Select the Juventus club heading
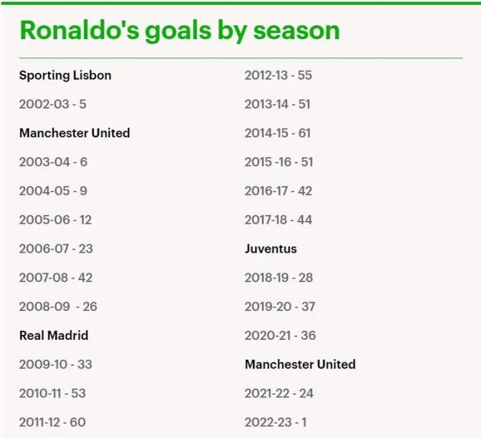Viewport: 481px width, 438px height. pyautogui.click(x=271, y=249)
